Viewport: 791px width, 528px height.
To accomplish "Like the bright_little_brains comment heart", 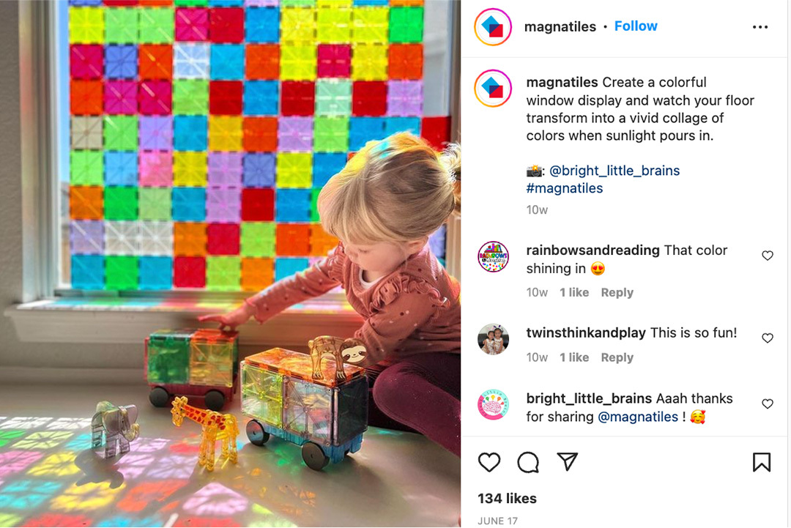I will [x=768, y=404].
